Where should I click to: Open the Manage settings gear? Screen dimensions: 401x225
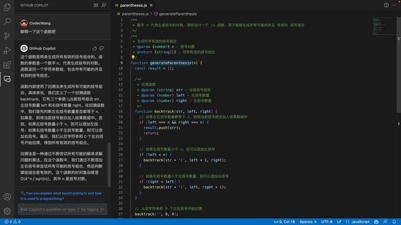coord(7,211)
